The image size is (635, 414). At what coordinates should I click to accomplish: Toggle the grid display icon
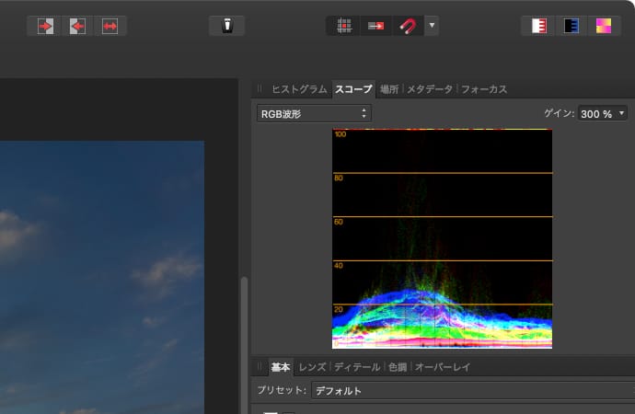point(343,26)
